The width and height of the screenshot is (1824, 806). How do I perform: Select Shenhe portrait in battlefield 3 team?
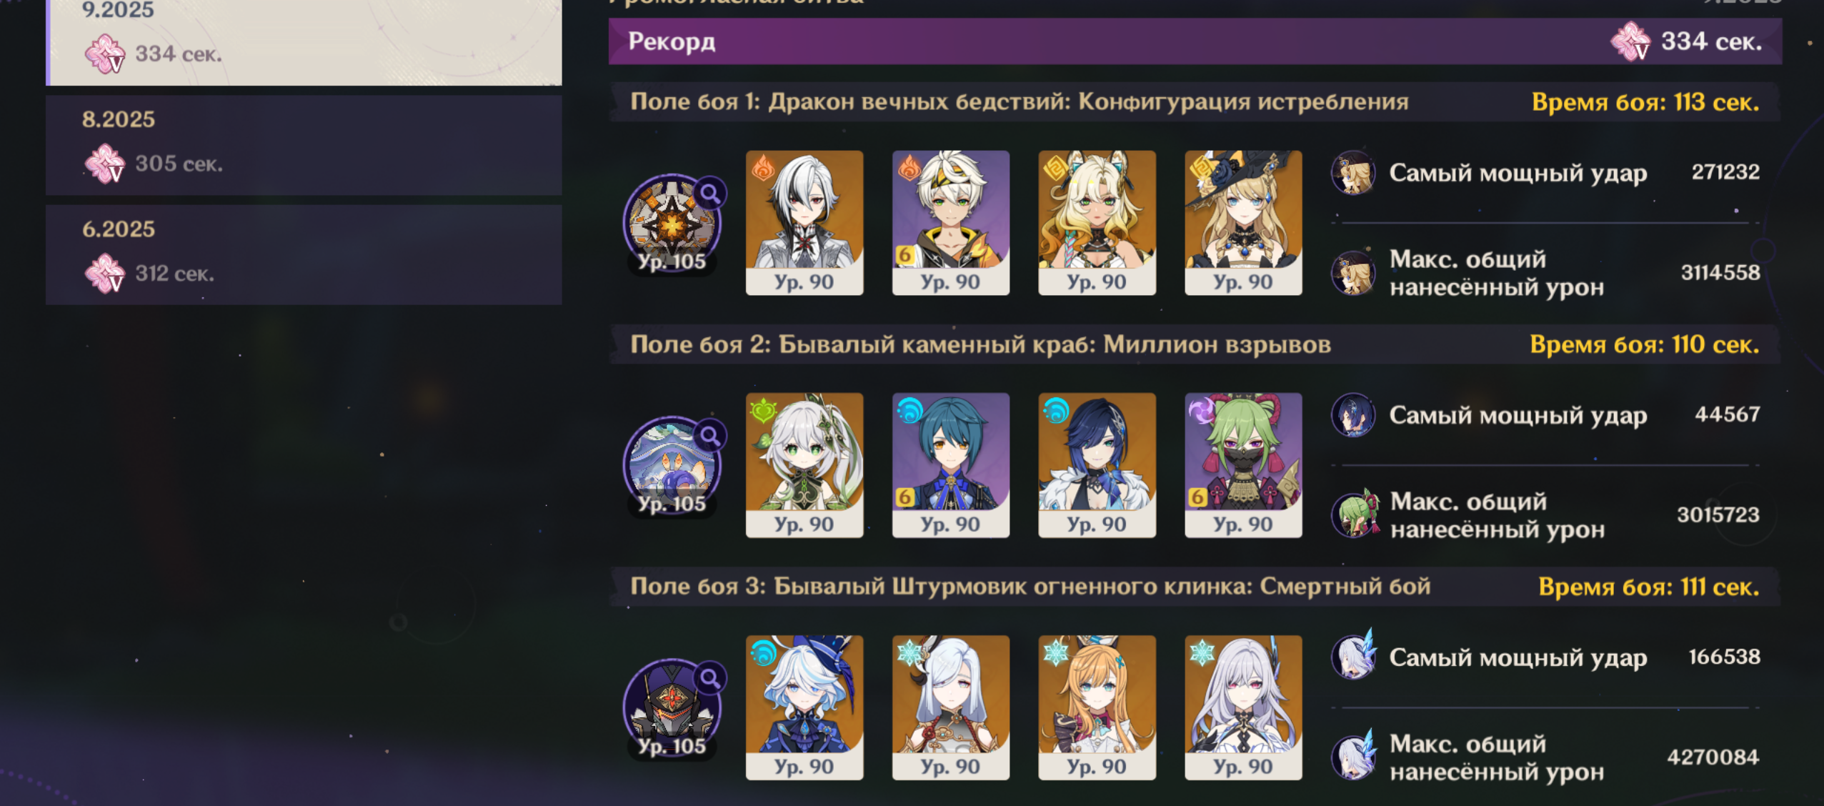click(x=950, y=707)
